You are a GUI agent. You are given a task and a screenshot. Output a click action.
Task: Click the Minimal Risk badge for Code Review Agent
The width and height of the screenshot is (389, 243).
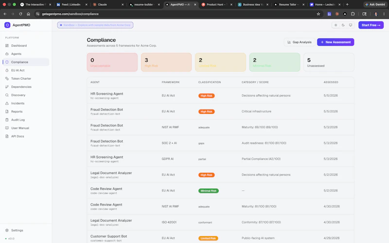click(209, 191)
